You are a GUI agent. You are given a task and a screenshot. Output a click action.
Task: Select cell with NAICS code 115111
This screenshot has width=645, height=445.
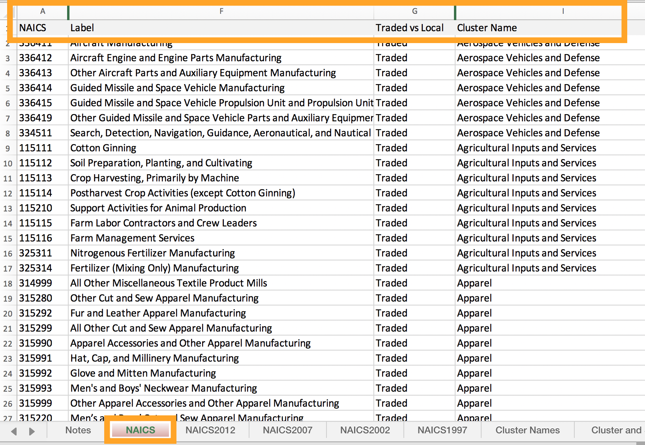click(x=43, y=148)
